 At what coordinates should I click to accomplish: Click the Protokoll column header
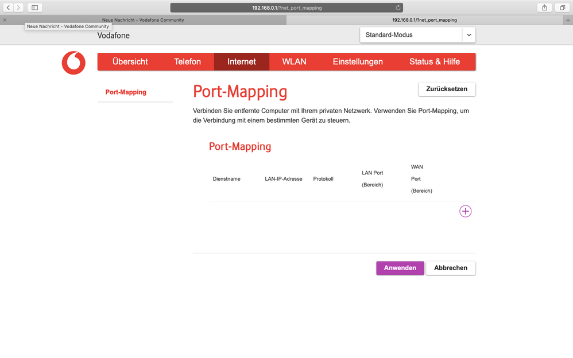323,178
